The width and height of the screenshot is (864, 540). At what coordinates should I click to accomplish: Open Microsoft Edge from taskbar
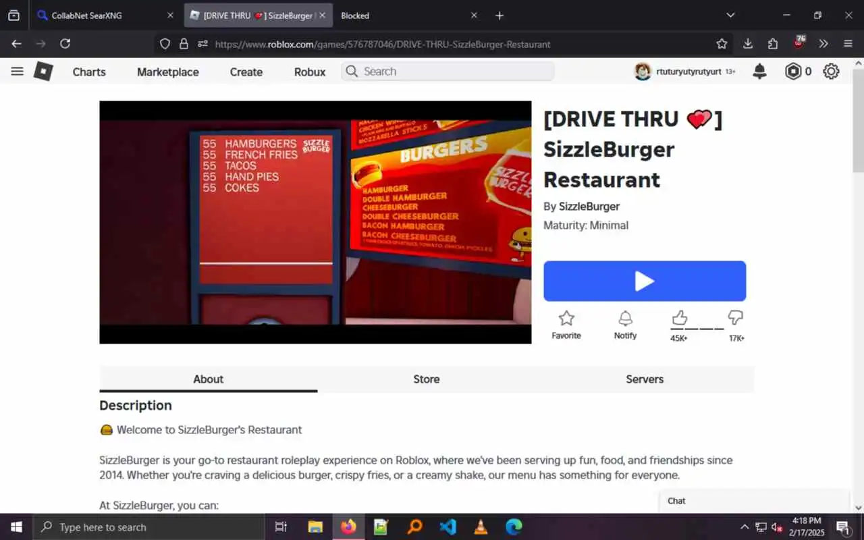514,526
